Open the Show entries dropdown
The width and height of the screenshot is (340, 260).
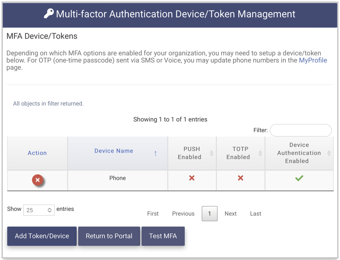pyautogui.click(x=39, y=210)
